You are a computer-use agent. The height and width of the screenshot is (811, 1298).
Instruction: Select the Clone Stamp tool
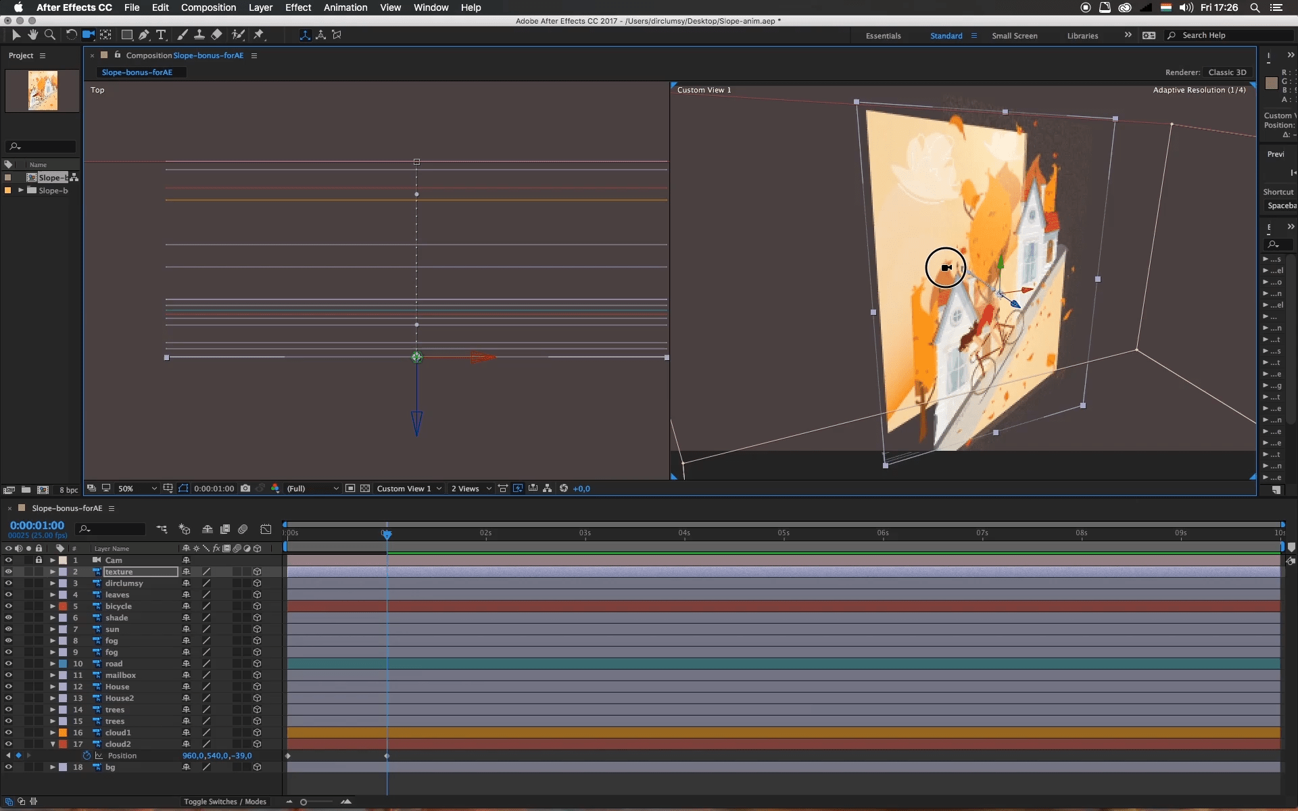pos(199,34)
